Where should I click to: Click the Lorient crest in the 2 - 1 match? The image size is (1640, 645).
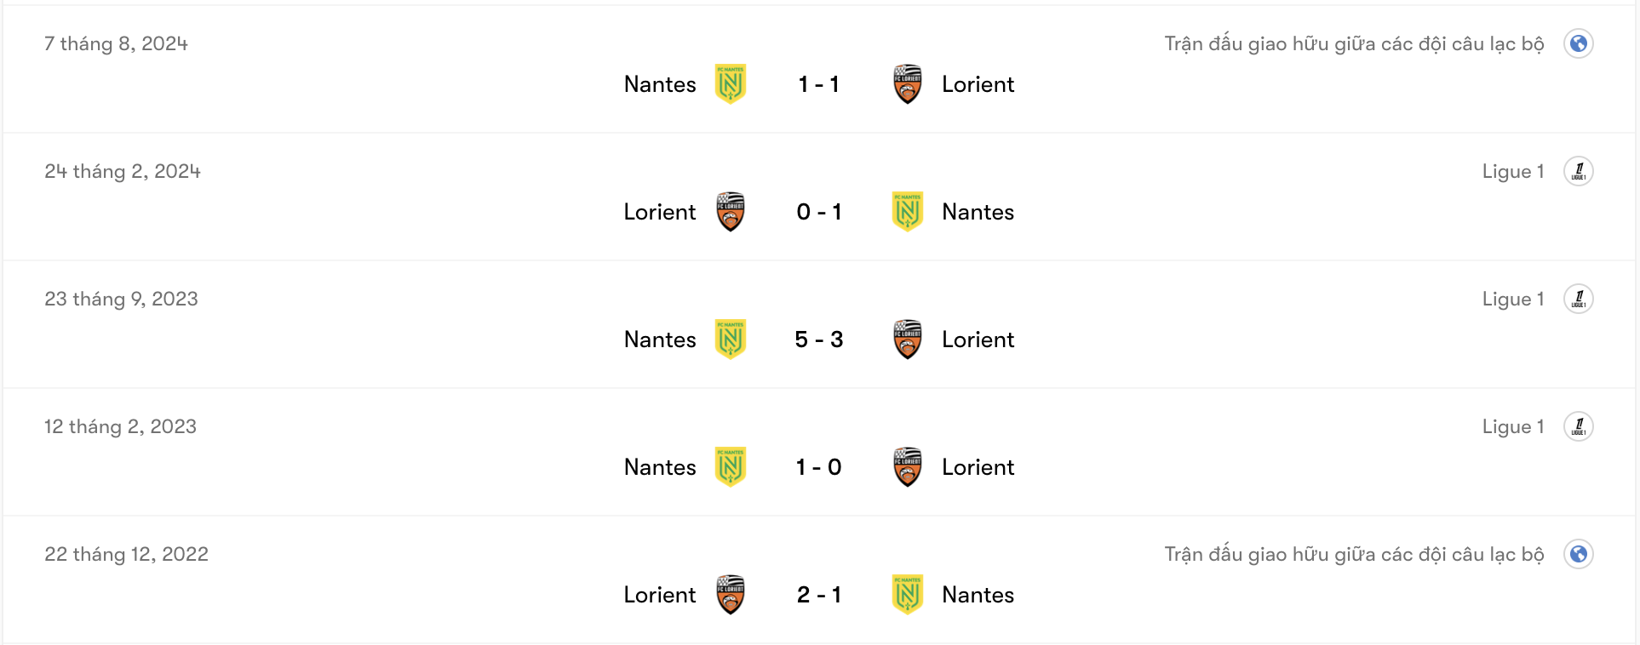point(730,594)
